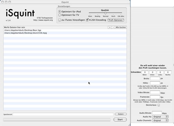Toggle the Deinterlace checkbox

(159, 105)
